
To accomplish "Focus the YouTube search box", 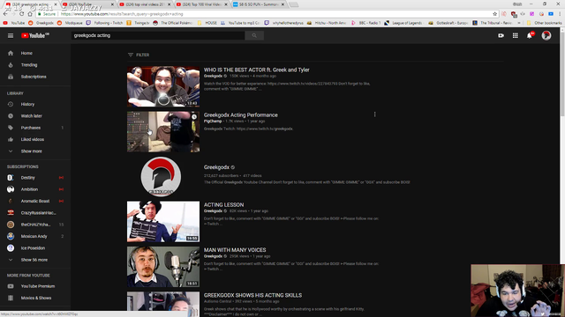I will (158, 35).
